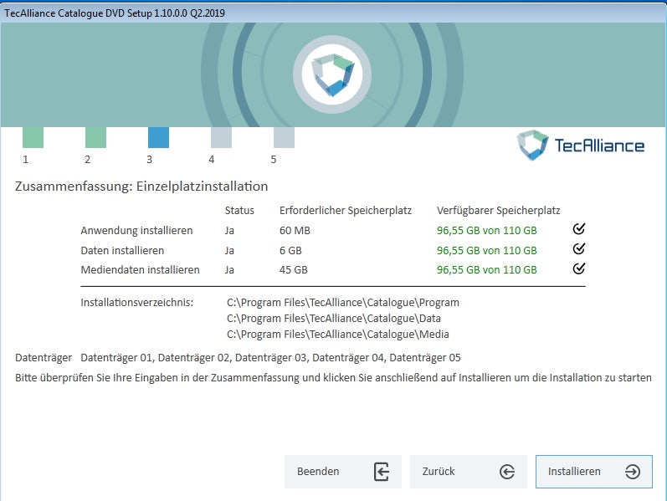Click the Catalogue\Data directory path

pyautogui.click(x=334, y=319)
